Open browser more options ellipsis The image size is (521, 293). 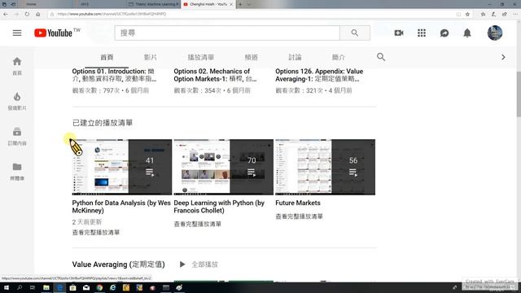pyautogui.click(x=515, y=14)
